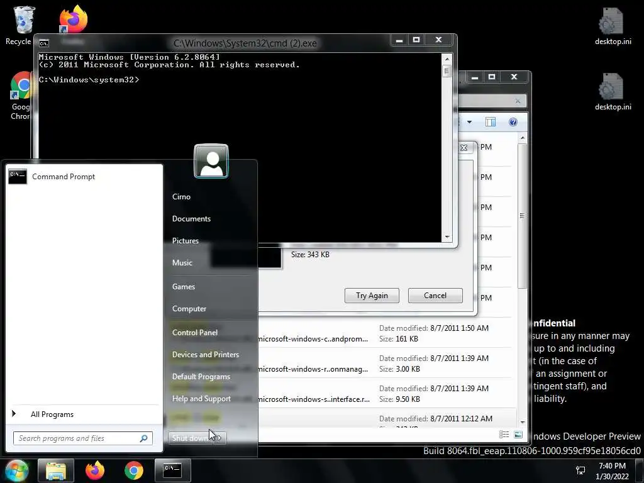Click the Start orb on the taskbar

(x=16, y=470)
